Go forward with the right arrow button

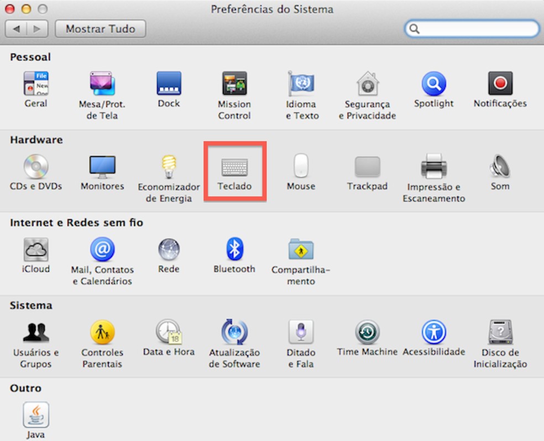(x=37, y=28)
